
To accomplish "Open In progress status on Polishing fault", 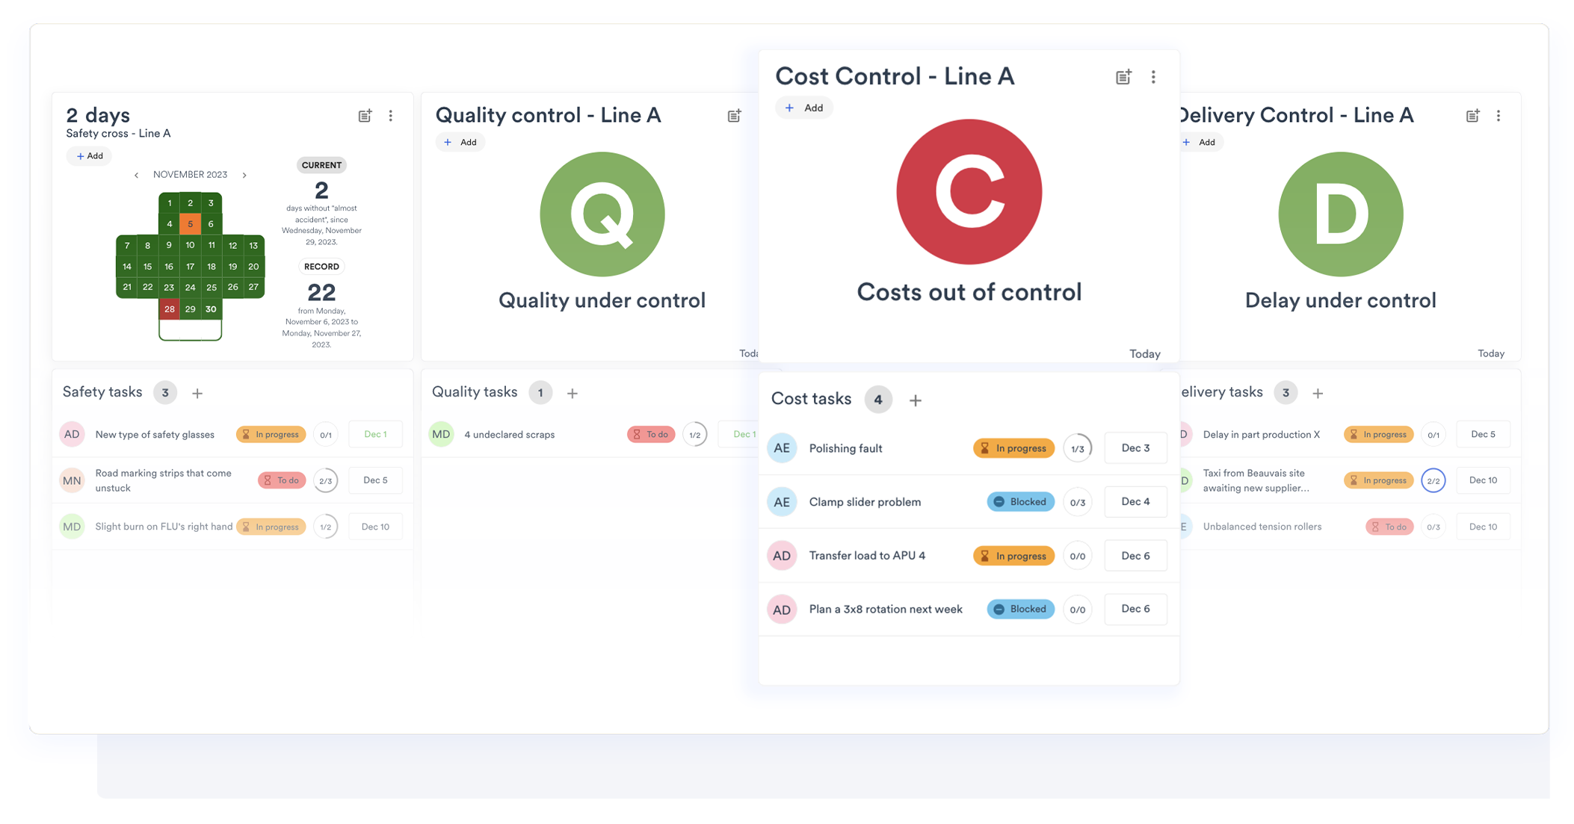I will click(x=1013, y=448).
